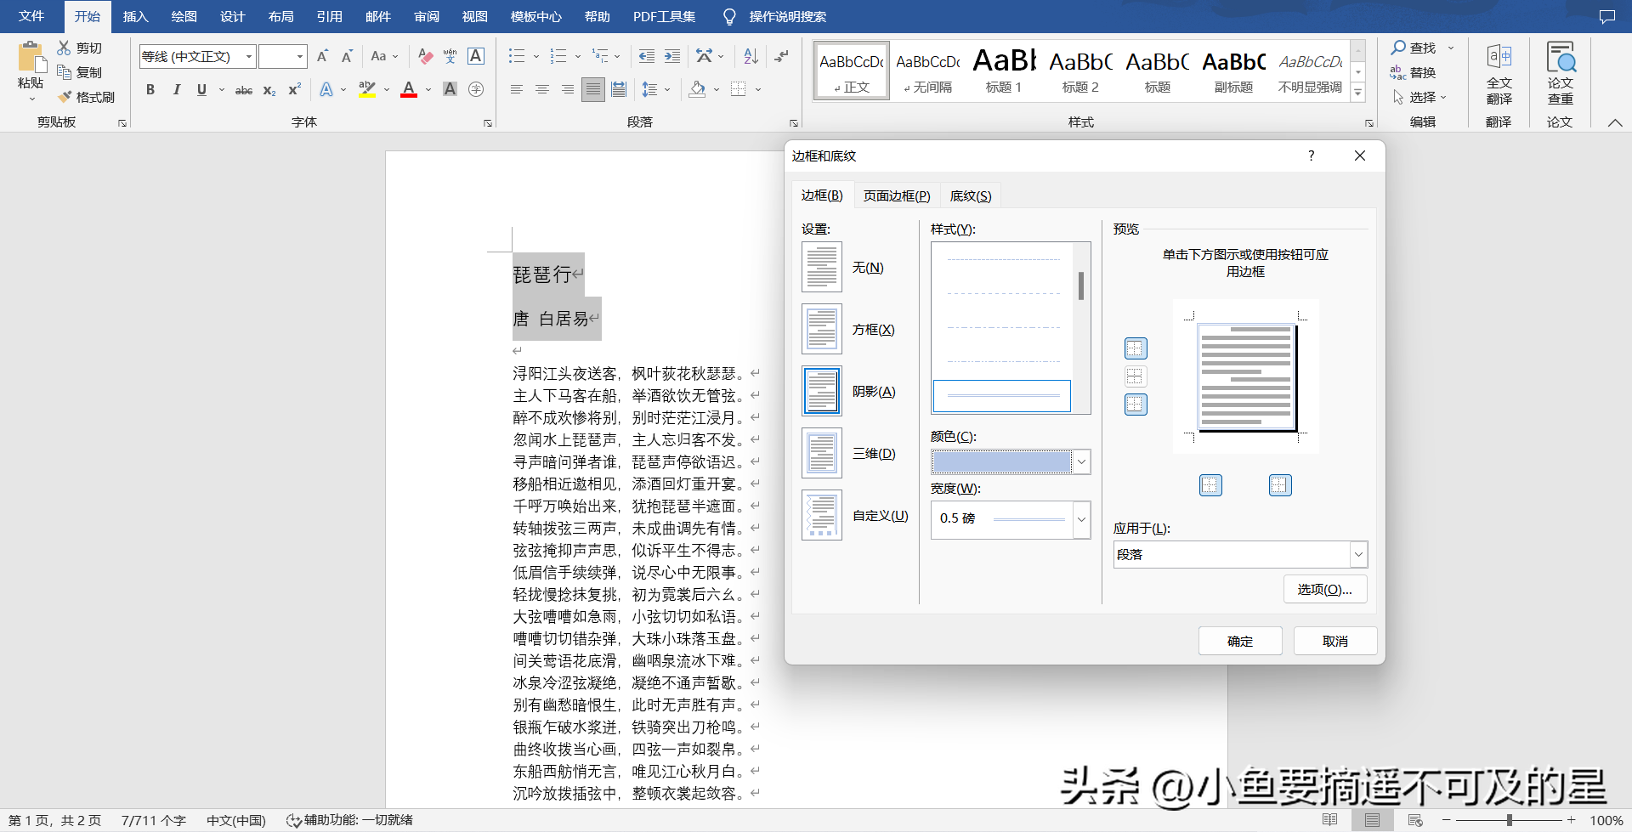The image size is (1632, 832).
Task: Click the Paste clipboard icon
Action: point(31,58)
